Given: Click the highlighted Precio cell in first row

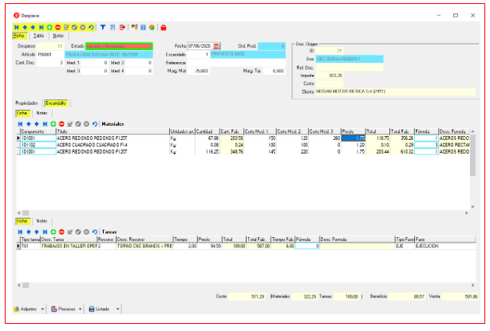Looking at the screenshot, I should point(354,138).
